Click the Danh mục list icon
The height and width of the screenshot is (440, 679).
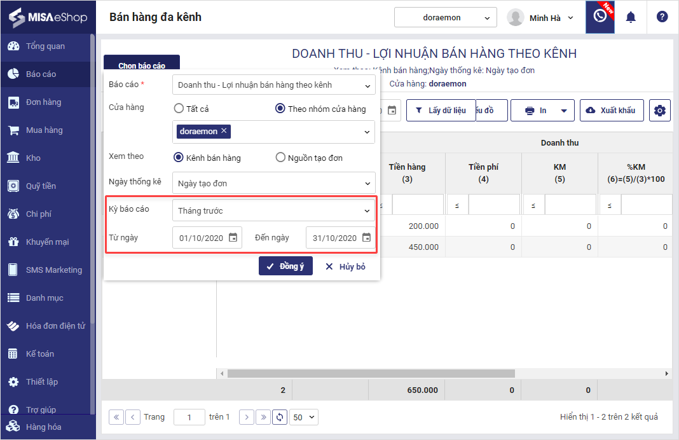(13, 298)
